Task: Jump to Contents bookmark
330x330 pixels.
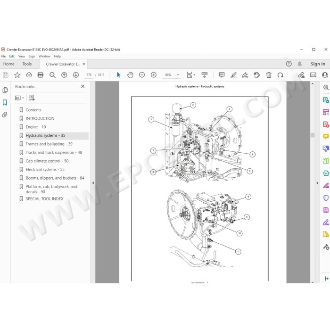Action: (33, 110)
